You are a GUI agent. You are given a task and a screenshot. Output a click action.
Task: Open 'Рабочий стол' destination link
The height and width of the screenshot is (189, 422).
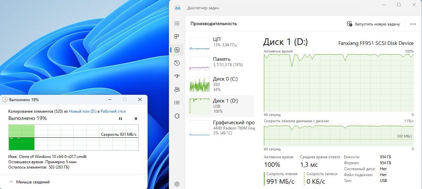[113, 111]
